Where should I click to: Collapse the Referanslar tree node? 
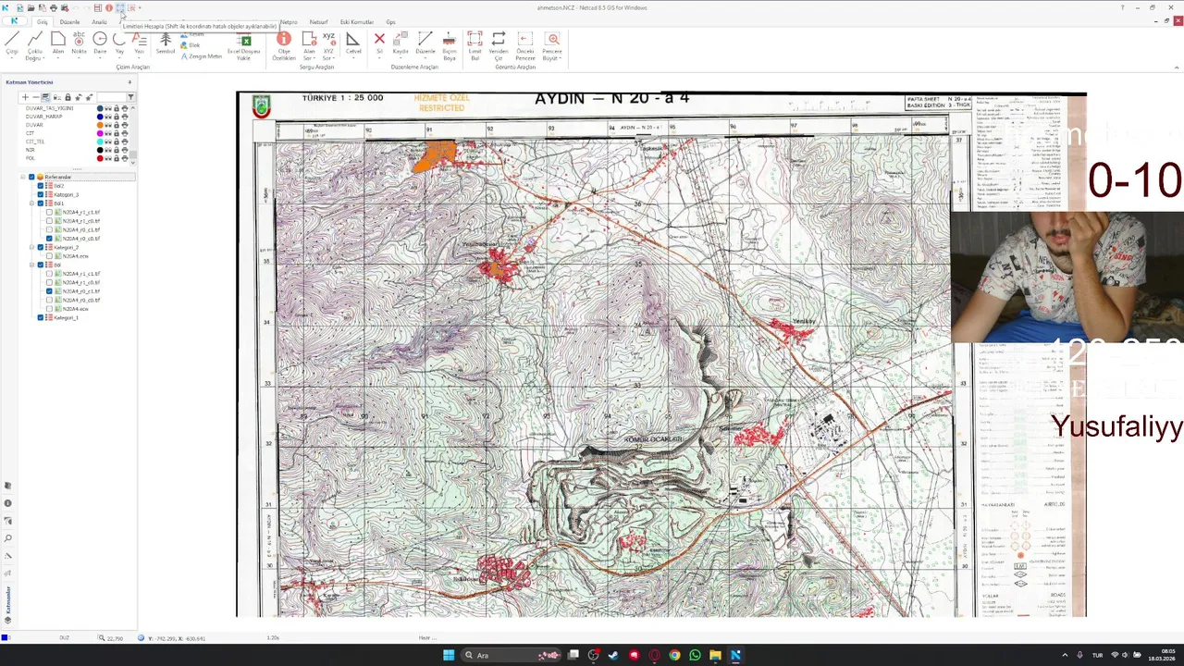(x=22, y=177)
